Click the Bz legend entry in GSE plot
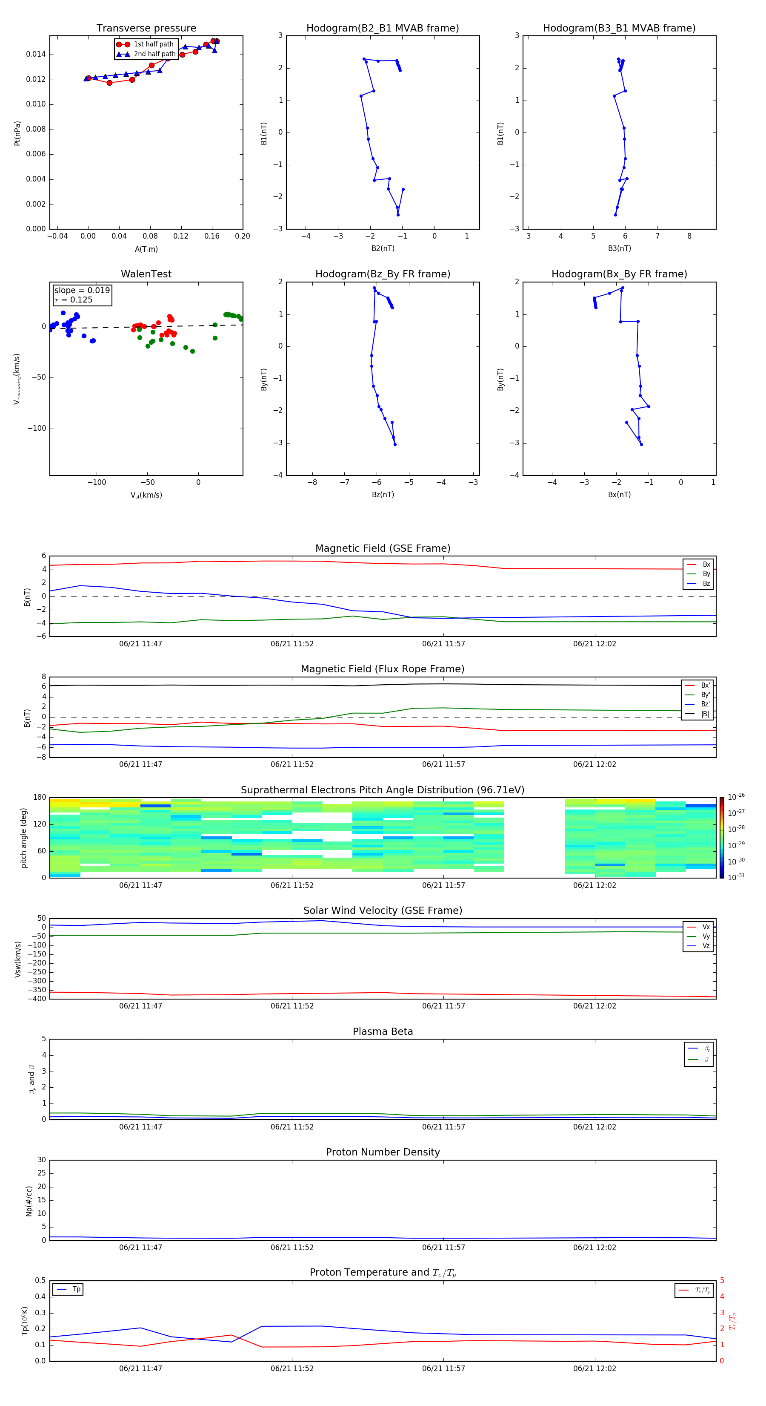This screenshot has height=1406, width=766. coord(698,583)
